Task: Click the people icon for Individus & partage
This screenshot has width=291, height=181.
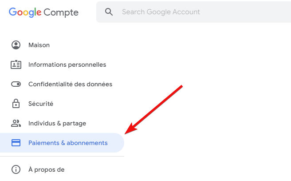Action: [16, 123]
